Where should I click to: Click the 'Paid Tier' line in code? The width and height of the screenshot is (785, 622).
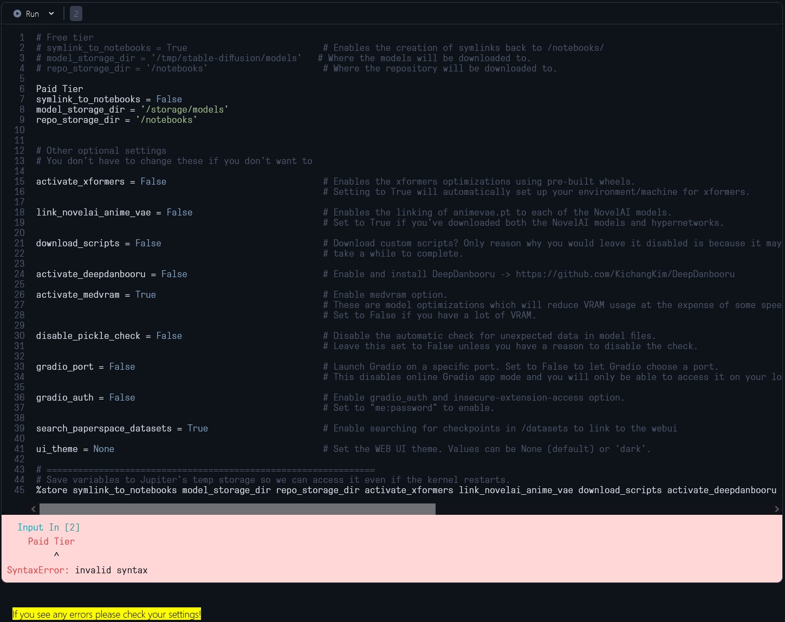click(60, 89)
